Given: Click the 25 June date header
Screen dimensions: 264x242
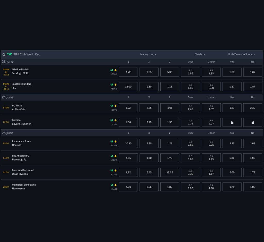Looking at the screenshot, I should (7, 133).
